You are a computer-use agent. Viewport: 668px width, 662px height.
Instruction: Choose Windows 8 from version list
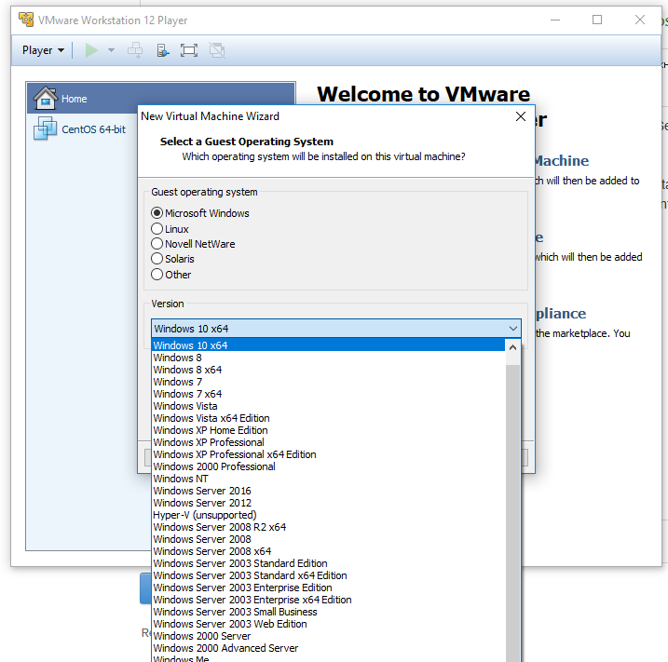329,358
